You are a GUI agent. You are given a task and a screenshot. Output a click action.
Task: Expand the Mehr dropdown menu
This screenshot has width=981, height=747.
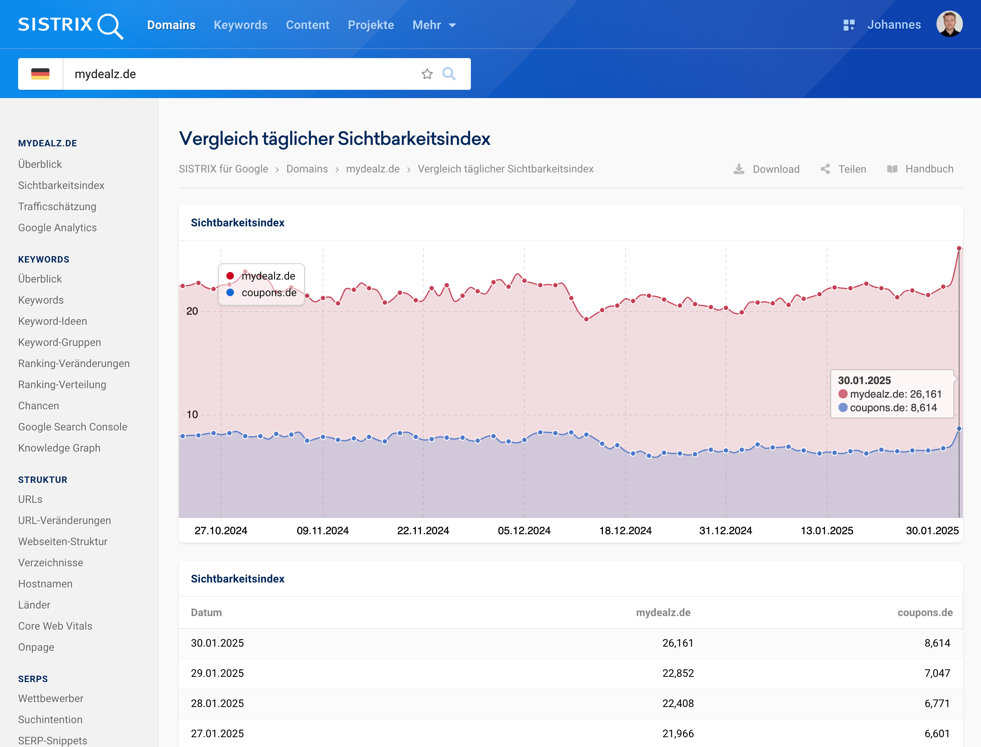tap(434, 25)
